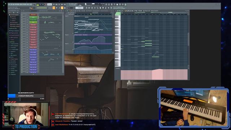Click the Control event selector label below the piano keys
This screenshot has height=130, width=231.
tap(118, 68)
